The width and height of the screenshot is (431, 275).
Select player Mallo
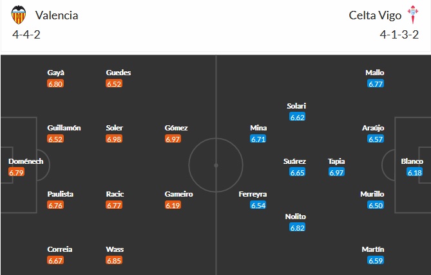[x=375, y=73]
